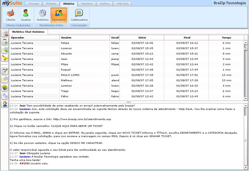249x171 pixels.
Task: Open the Clientes factory icon
Action: (11, 15)
